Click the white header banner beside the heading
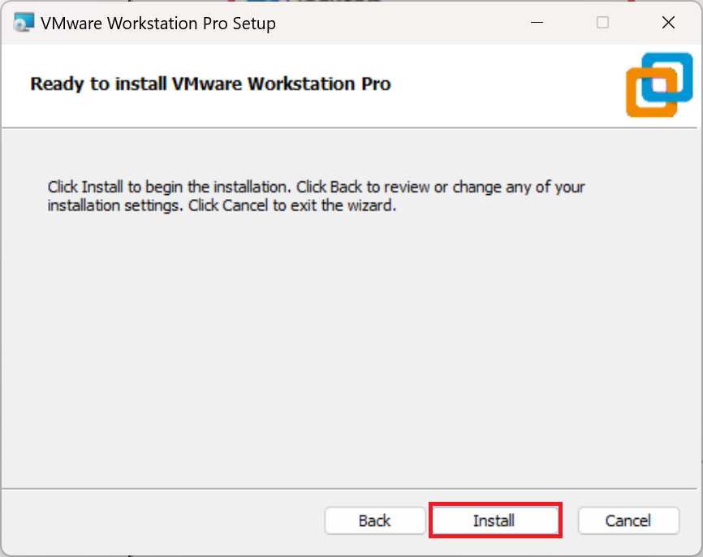Image resolution: width=703 pixels, height=557 pixels. point(507,85)
